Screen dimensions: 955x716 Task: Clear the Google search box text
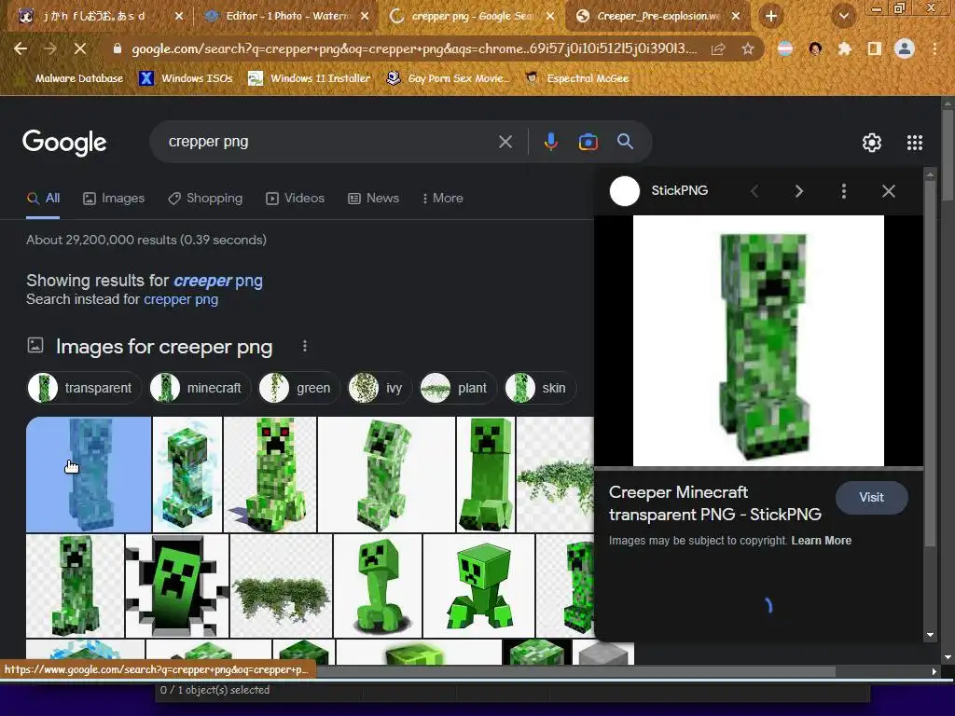[505, 142]
